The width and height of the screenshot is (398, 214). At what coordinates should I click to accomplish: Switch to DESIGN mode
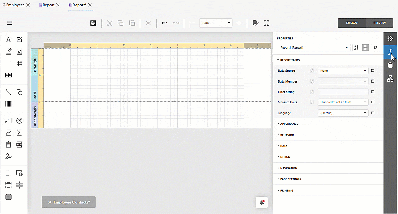[x=352, y=23]
